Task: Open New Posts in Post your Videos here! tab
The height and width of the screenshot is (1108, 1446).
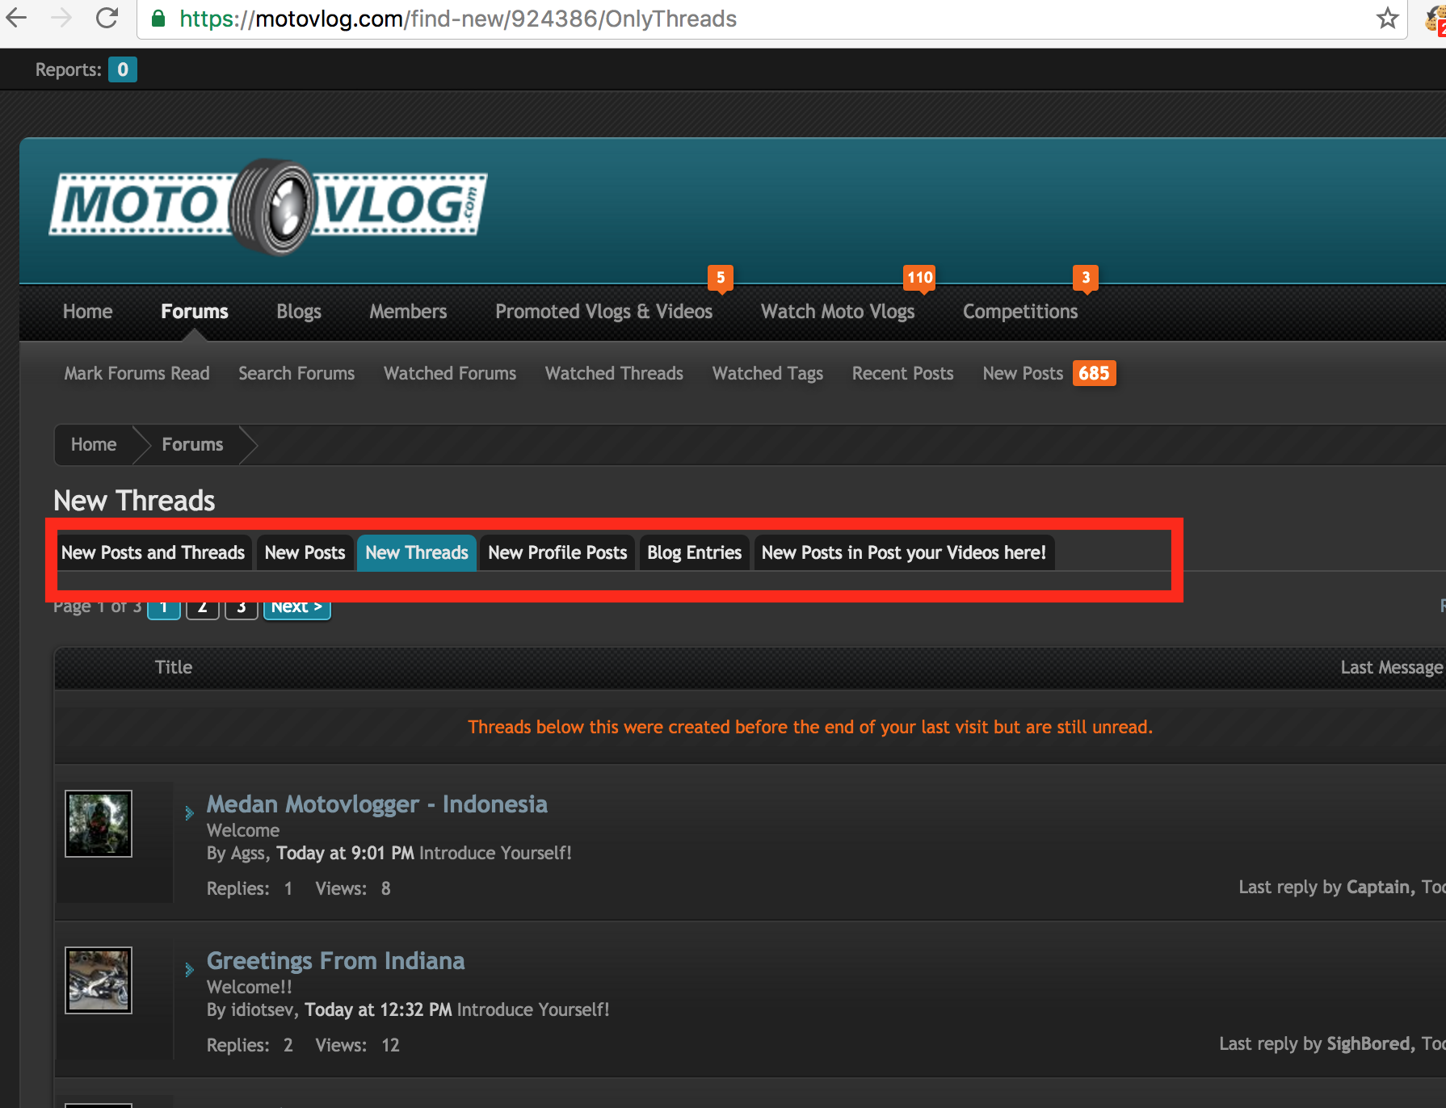Action: pyautogui.click(x=904, y=552)
